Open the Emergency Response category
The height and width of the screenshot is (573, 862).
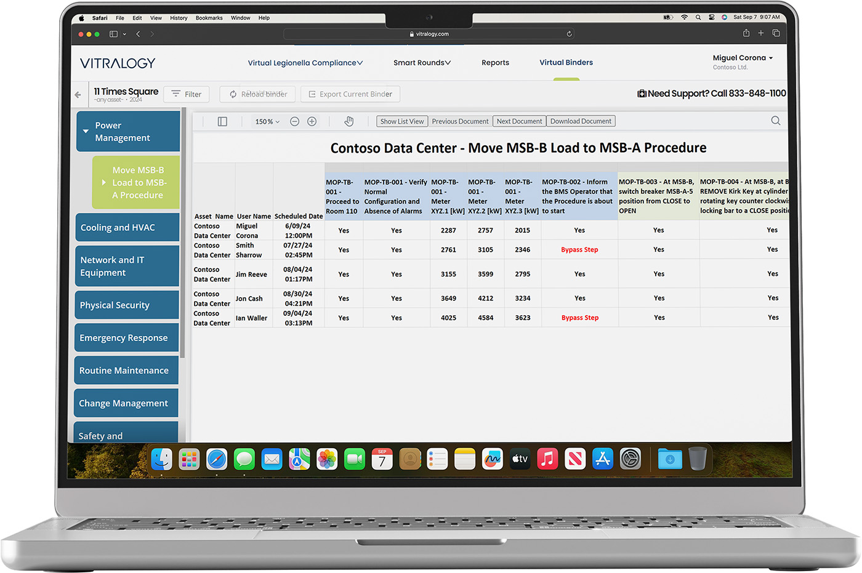[126, 338]
